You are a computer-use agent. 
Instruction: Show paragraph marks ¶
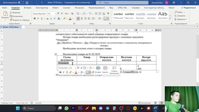point(108,14)
